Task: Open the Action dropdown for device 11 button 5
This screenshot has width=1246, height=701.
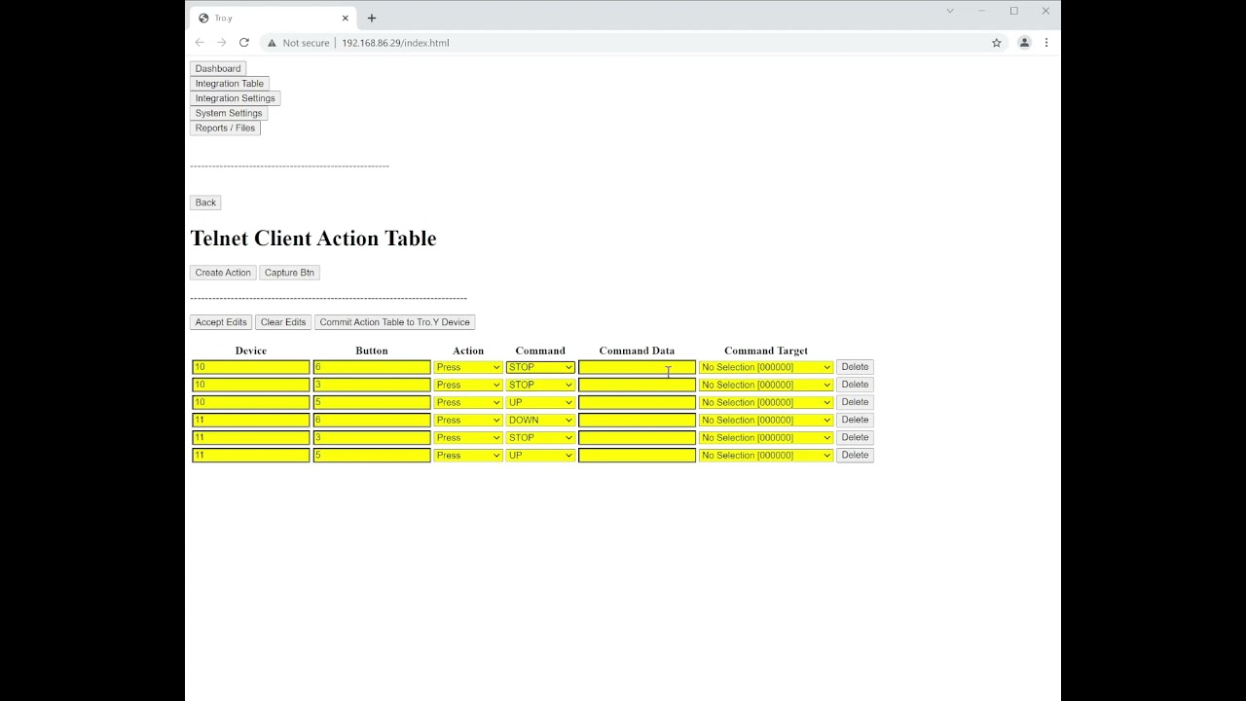Action: click(468, 455)
